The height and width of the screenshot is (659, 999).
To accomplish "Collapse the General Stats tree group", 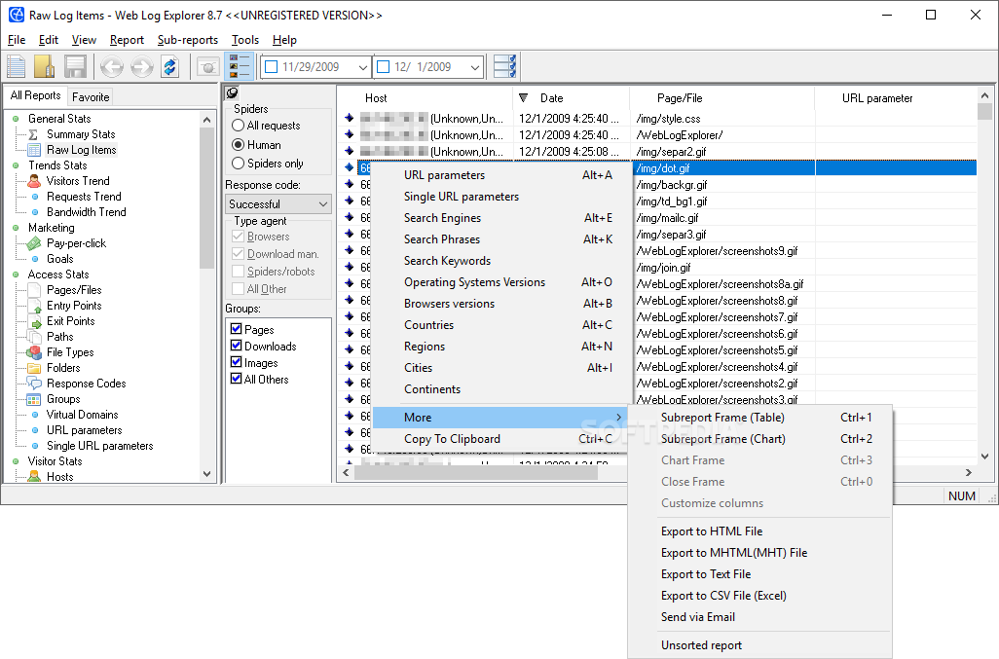I will (16, 119).
